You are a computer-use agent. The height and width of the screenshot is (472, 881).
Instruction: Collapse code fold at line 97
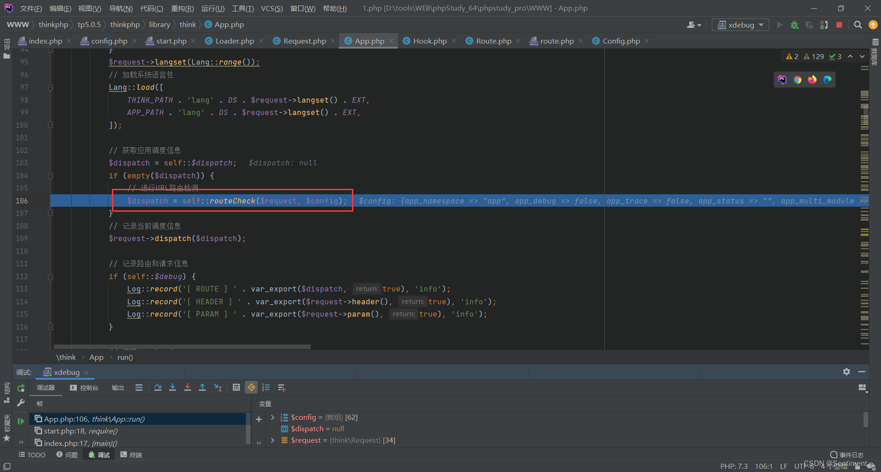(x=50, y=87)
